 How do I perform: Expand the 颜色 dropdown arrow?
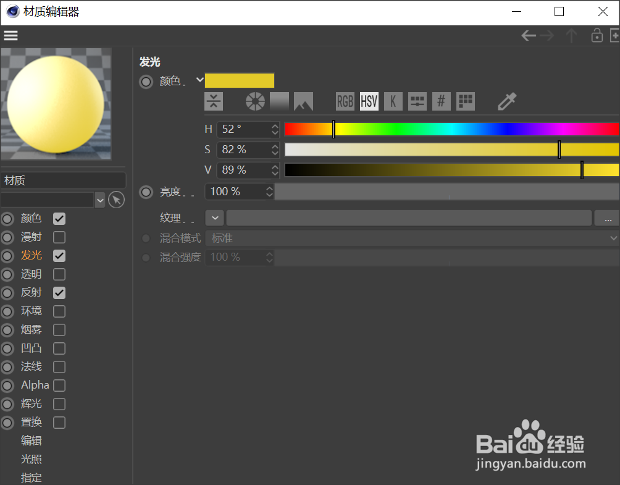click(199, 80)
